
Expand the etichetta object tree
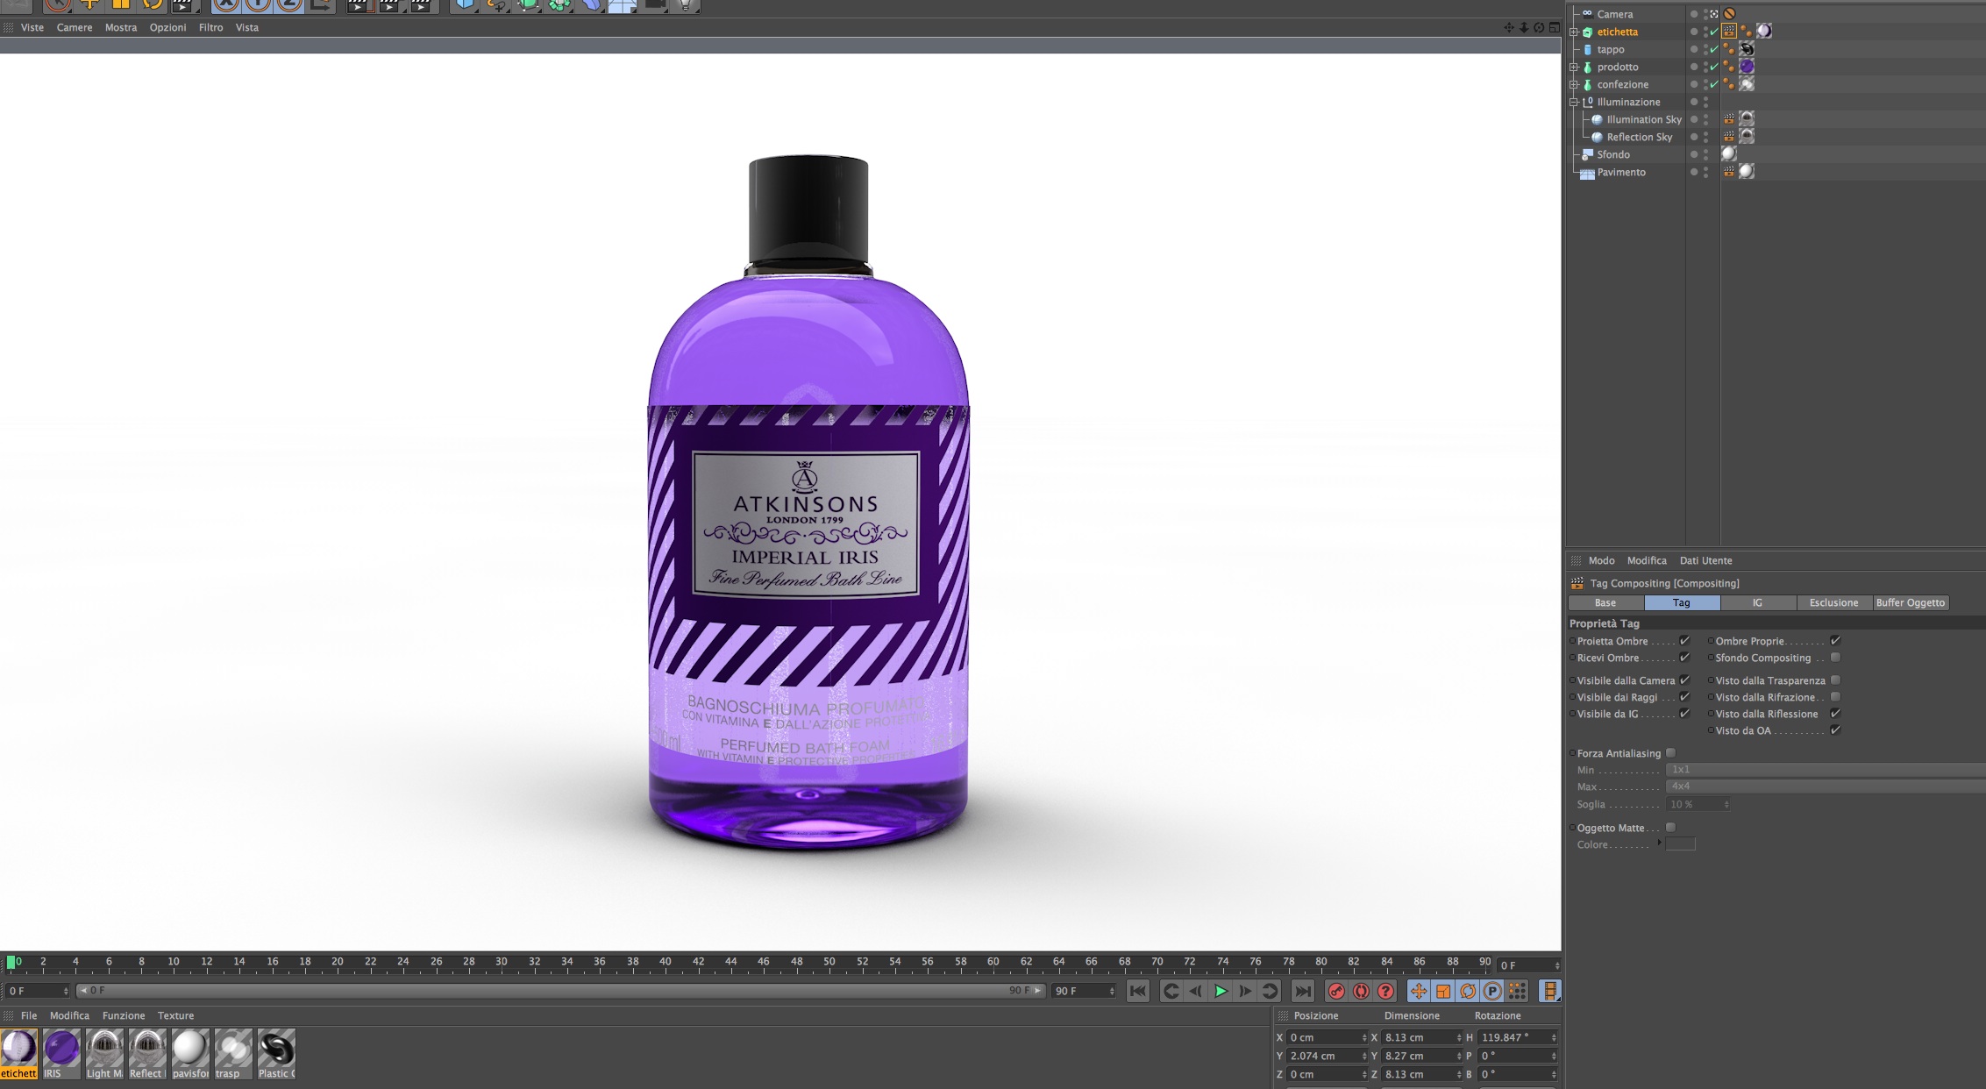click(x=1574, y=32)
